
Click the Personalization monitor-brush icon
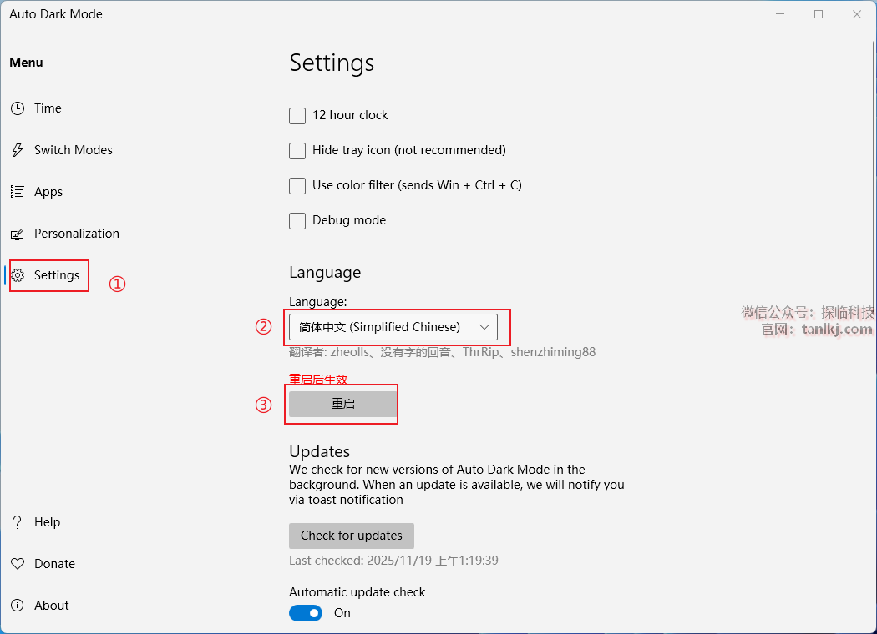tap(18, 234)
